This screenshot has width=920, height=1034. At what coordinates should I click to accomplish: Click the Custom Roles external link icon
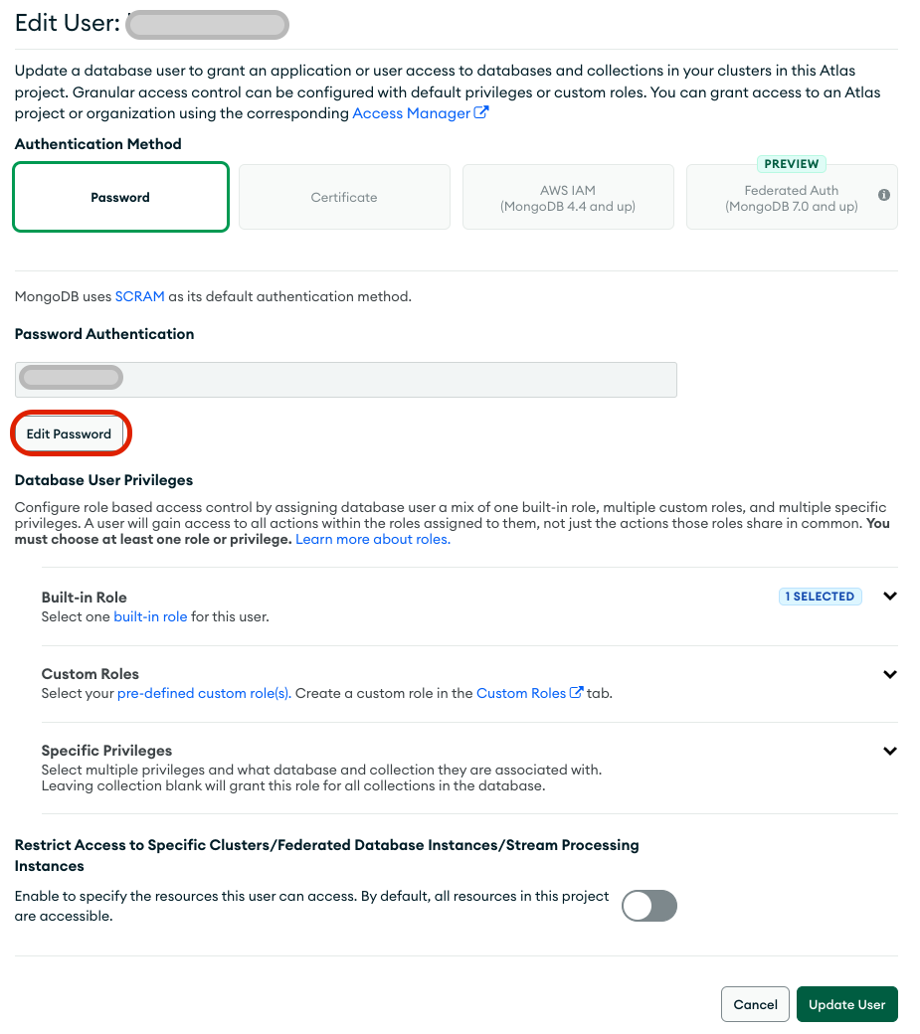[x=577, y=692]
